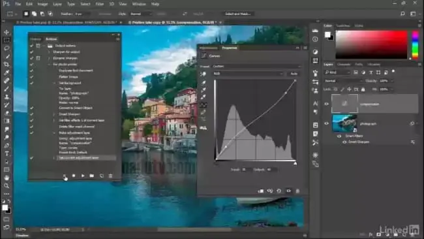
Task: Switch to the Channels tab
Action: click(x=344, y=65)
